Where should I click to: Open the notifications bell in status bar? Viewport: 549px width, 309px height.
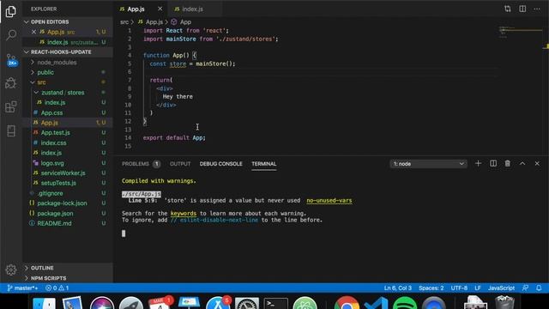tap(539, 288)
